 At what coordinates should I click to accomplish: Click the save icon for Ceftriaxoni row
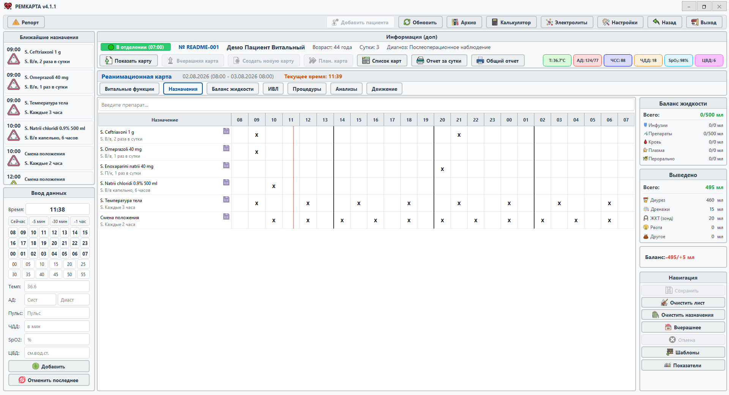[226, 131]
